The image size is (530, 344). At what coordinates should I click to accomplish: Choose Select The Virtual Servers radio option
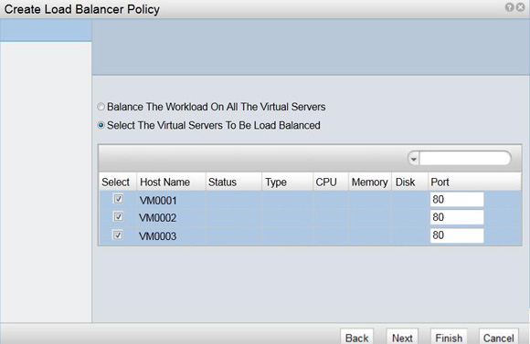[x=101, y=125]
